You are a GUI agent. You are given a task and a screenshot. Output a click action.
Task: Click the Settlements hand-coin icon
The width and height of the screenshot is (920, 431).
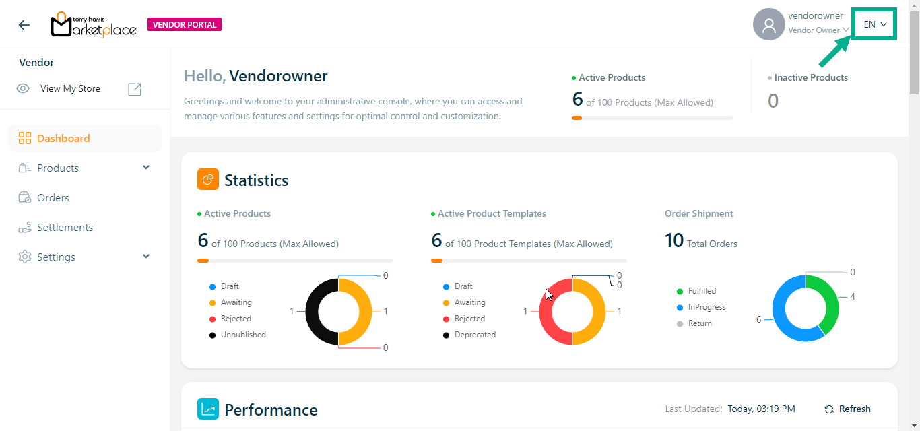[25, 228]
